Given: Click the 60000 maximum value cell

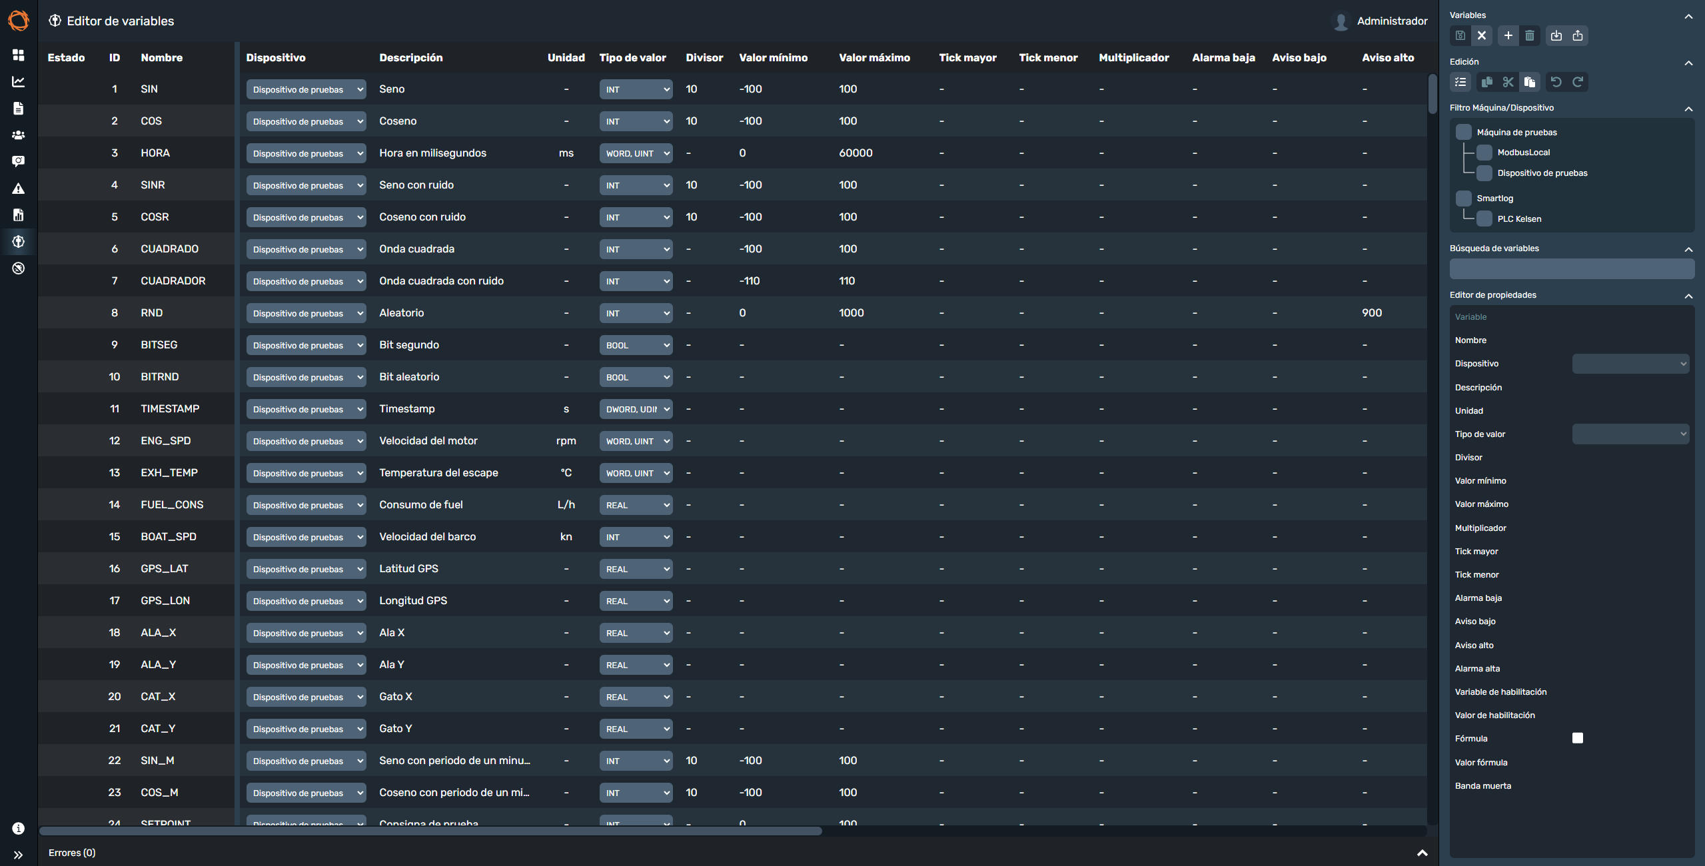Looking at the screenshot, I should click(855, 153).
